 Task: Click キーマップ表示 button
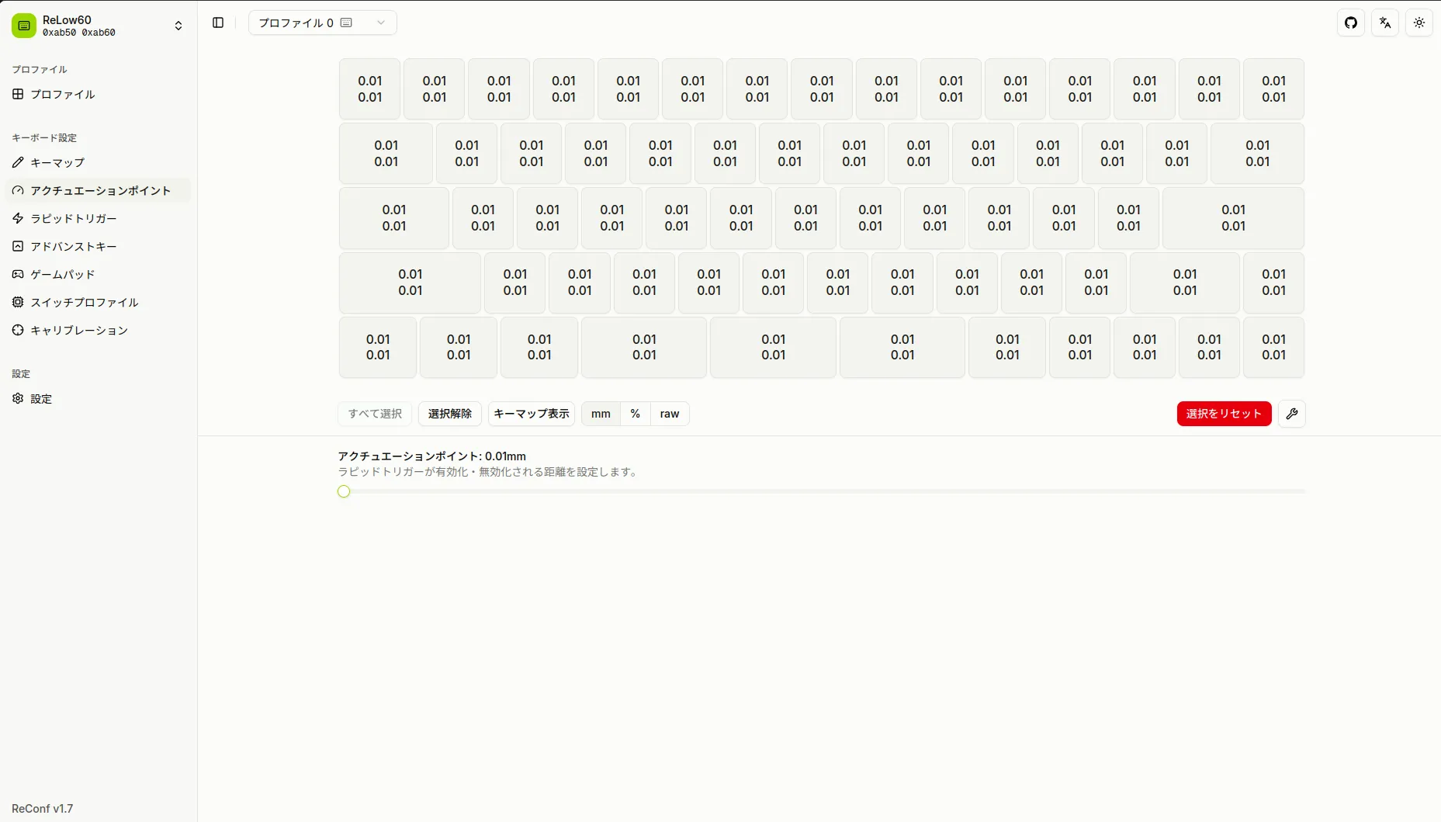532,414
